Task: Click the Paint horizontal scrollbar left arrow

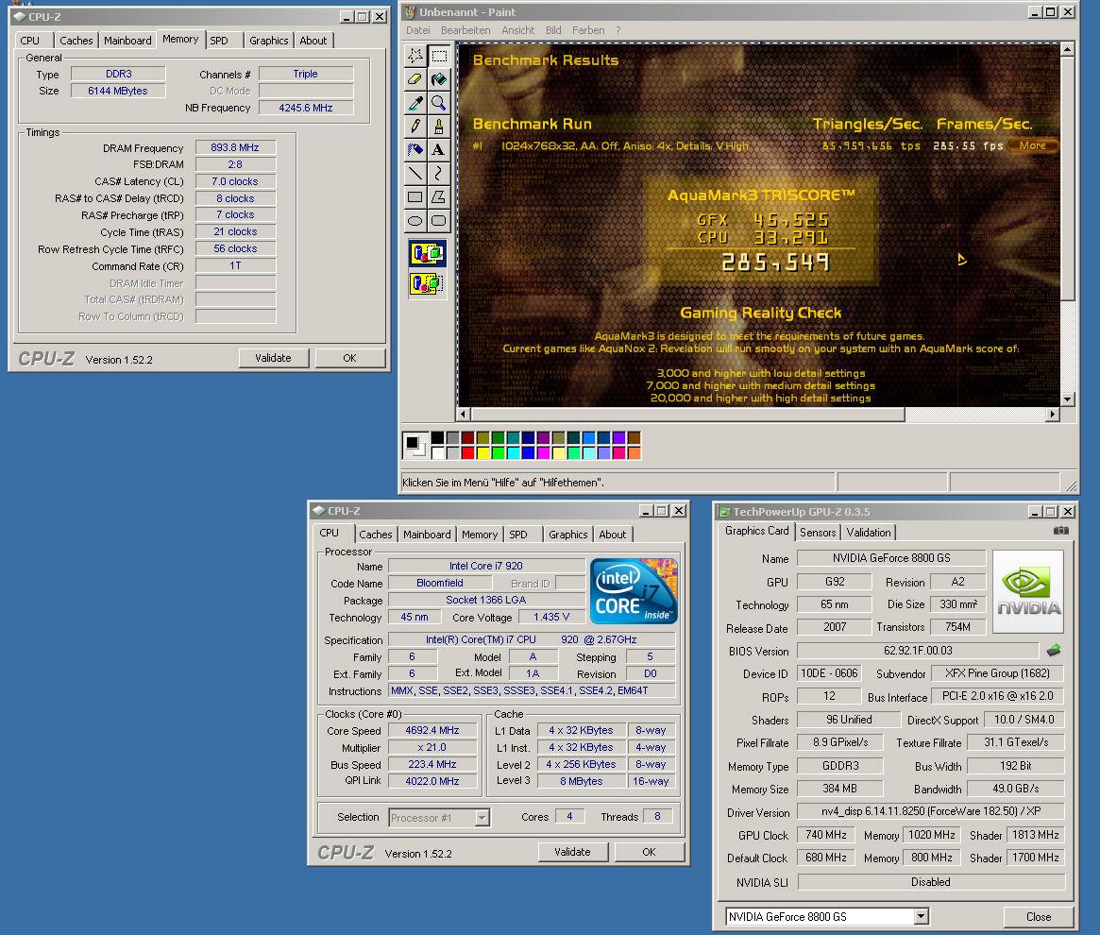Action: tap(463, 415)
